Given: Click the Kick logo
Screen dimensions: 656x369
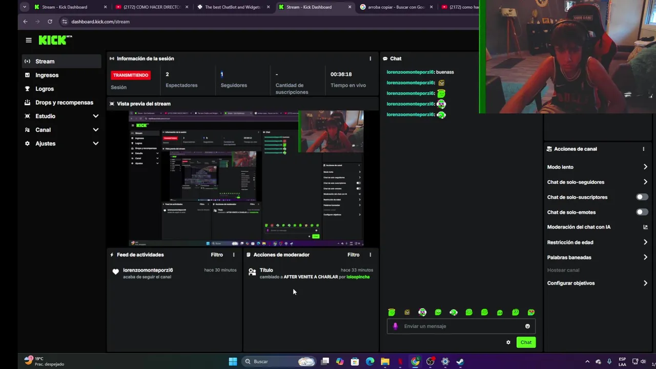Looking at the screenshot, I should click(x=55, y=40).
